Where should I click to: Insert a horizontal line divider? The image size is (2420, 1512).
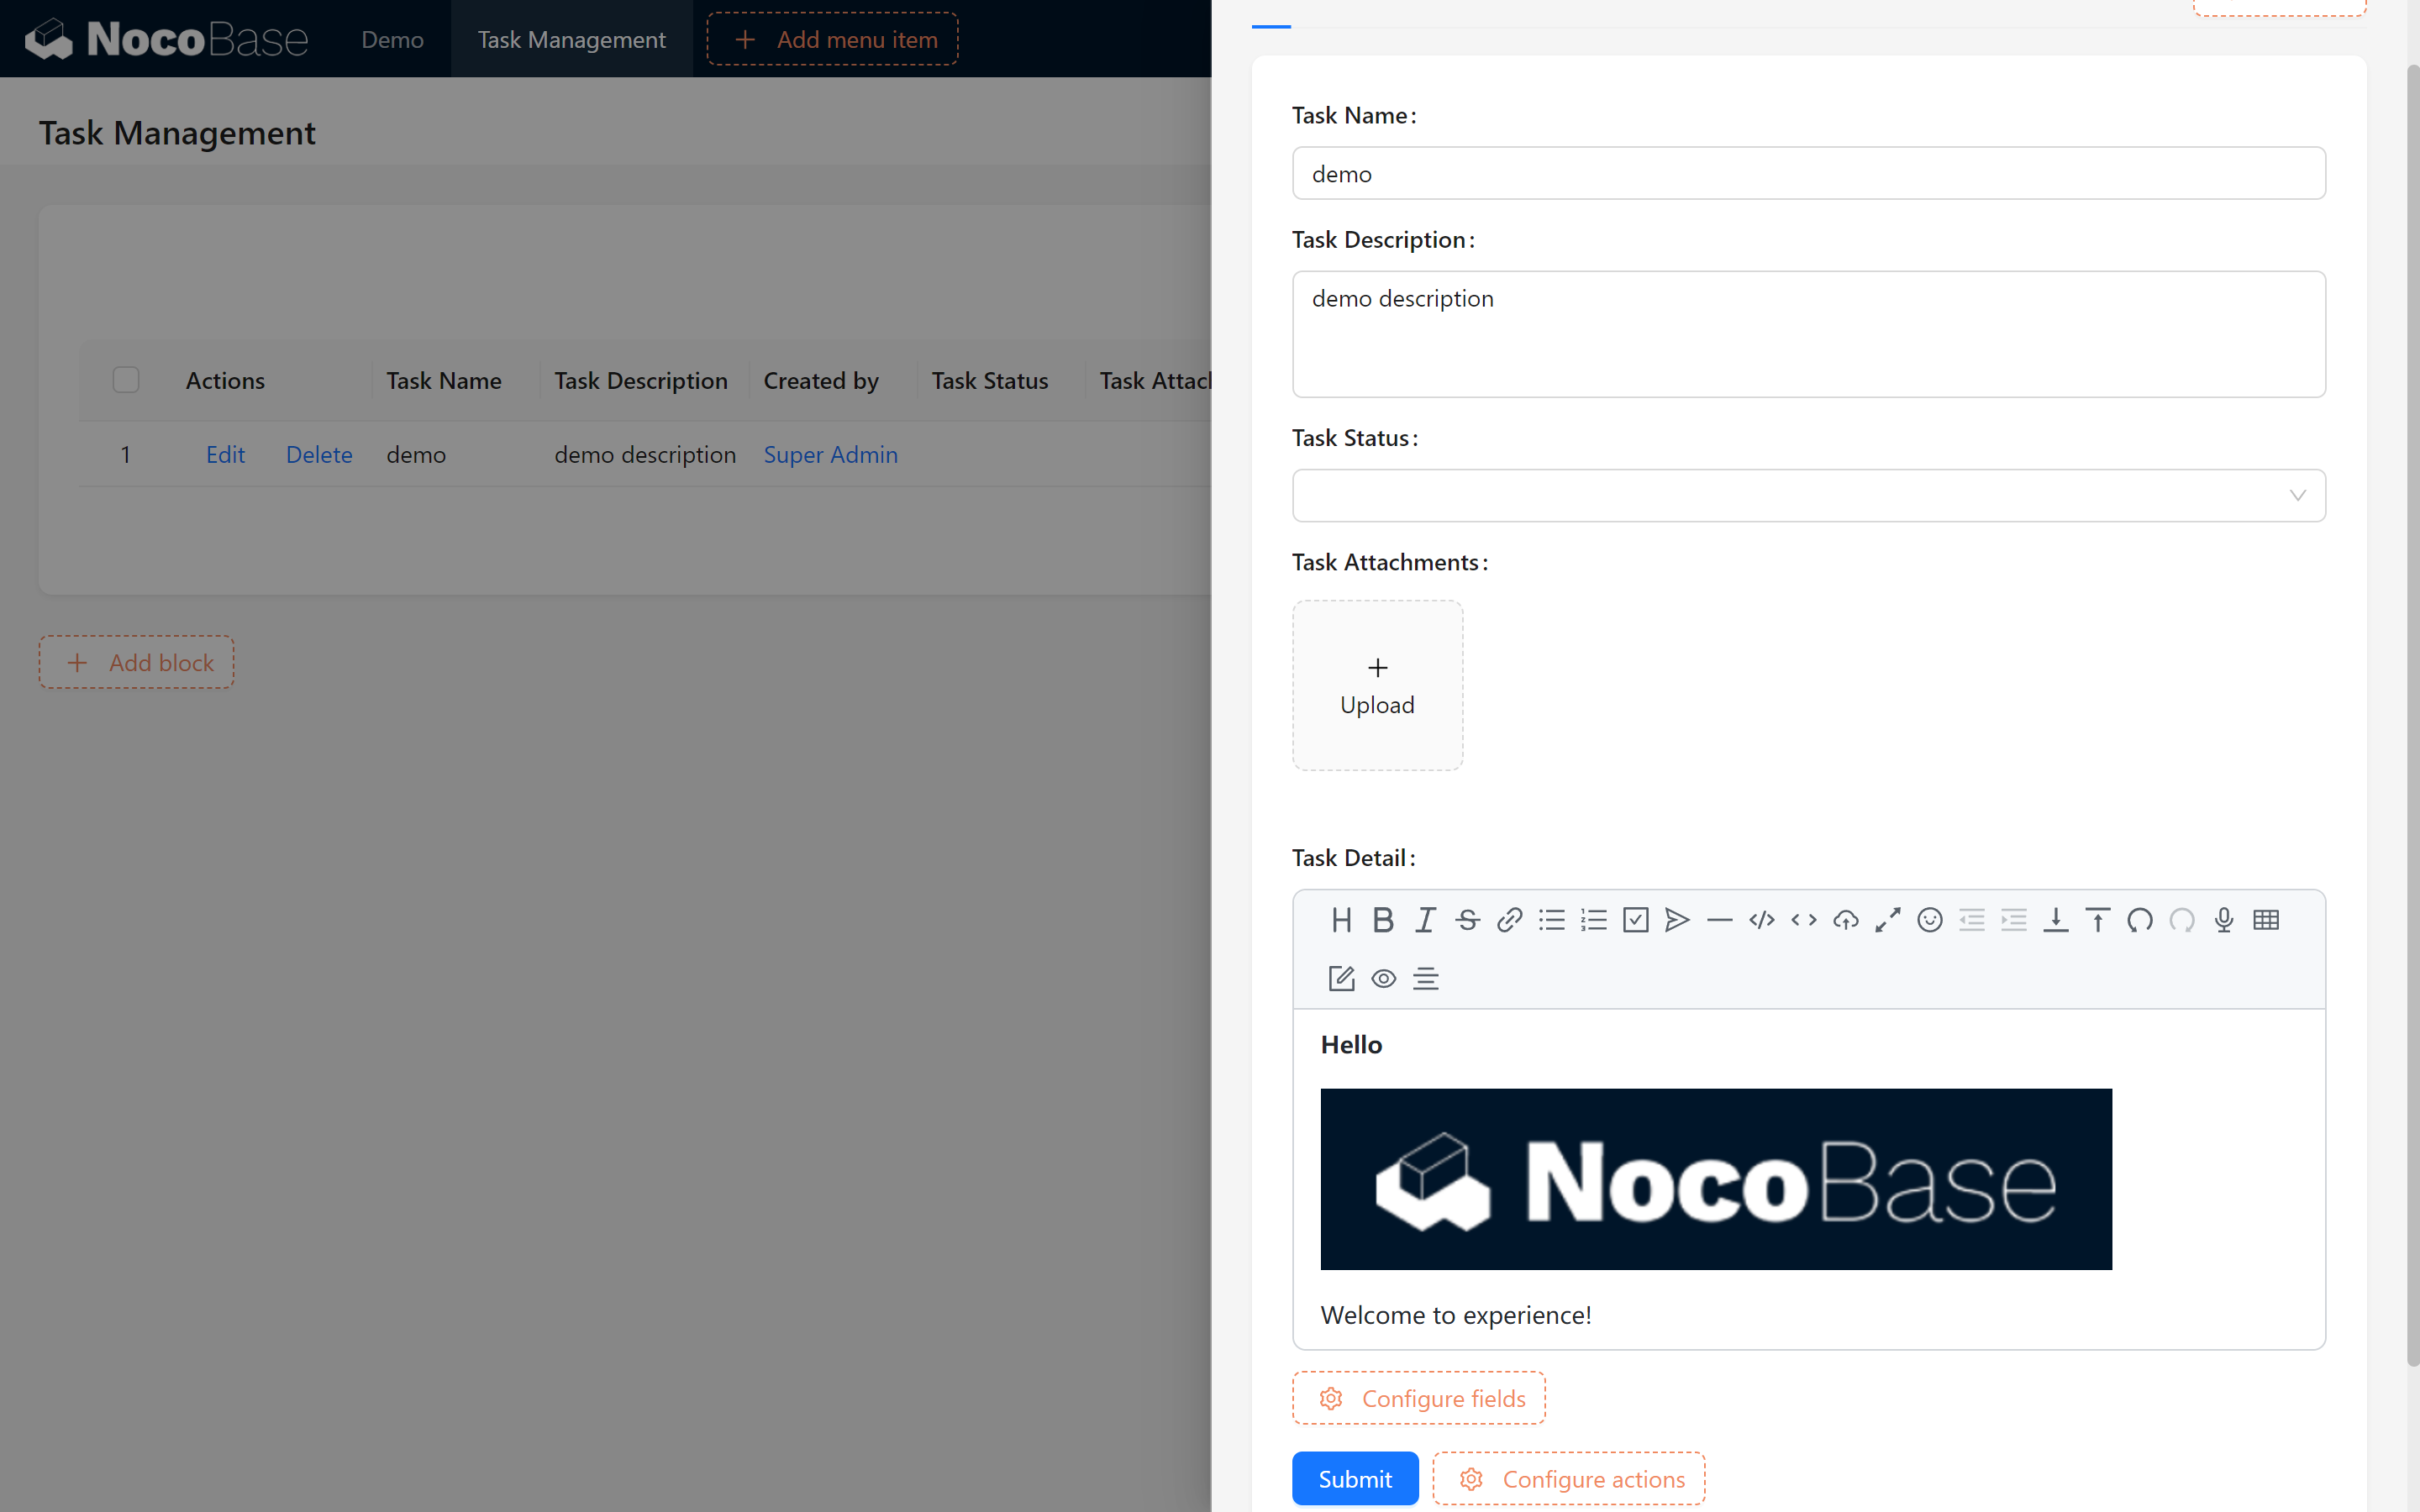pyautogui.click(x=1719, y=920)
